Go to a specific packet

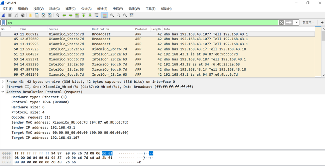click(77, 15)
